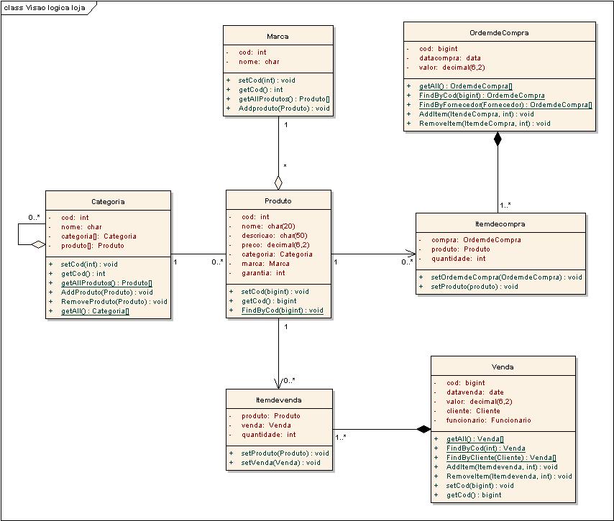This screenshot has height=521, width=614.
Task: Select 'FindByCod(bigint) : OrdemdeCompra' operation
Action: point(482,96)
